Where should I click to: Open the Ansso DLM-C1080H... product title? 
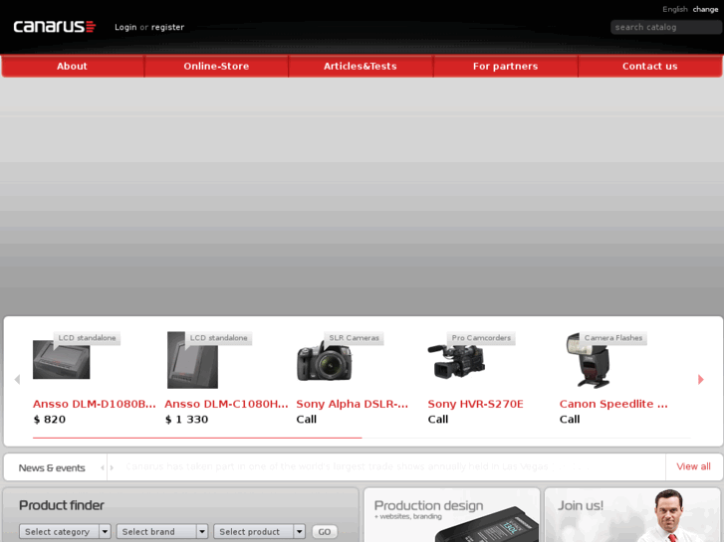(226, 404)
